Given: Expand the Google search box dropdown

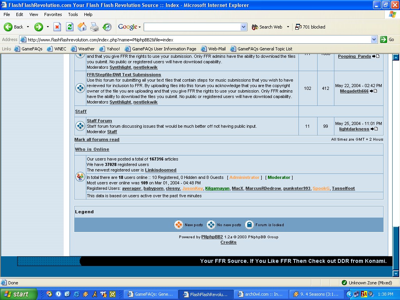Looking at the screenshot, I should coord(244,27).
